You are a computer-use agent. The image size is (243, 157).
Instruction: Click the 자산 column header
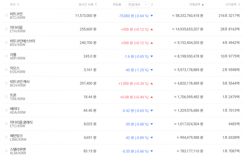click(13, 5)
